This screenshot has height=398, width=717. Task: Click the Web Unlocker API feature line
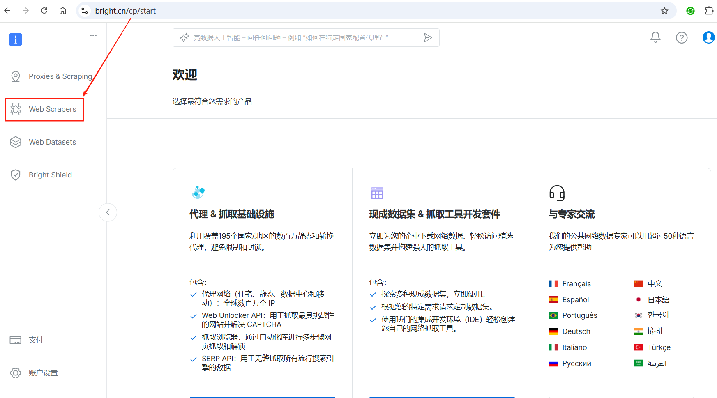268,320
